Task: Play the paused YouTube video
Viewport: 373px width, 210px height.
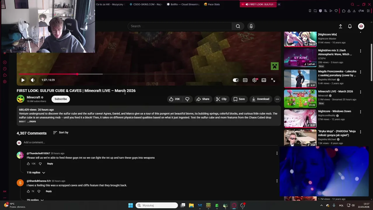Action: click(x=23, y=80)
